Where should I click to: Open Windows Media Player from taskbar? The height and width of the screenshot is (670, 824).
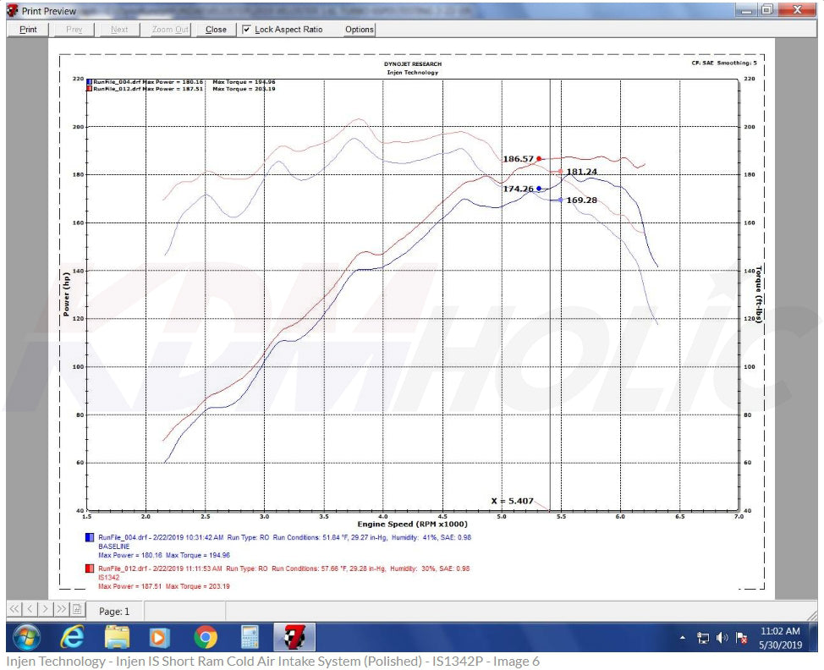[x=160, y=636]
